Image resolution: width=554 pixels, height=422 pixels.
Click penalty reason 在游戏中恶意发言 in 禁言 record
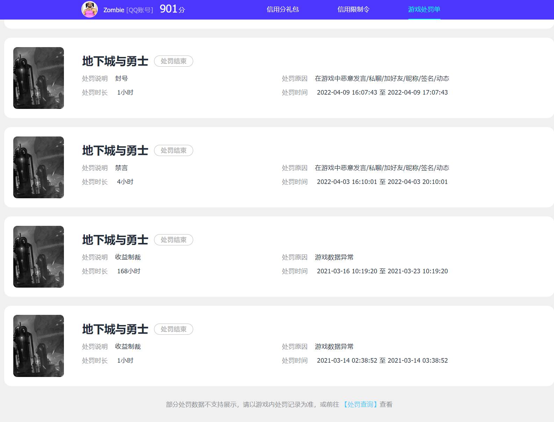pyautogui.click(x=382, y=168)
